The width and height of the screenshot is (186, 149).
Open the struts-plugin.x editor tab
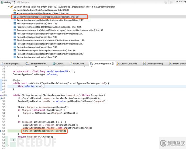coord(12,64)
